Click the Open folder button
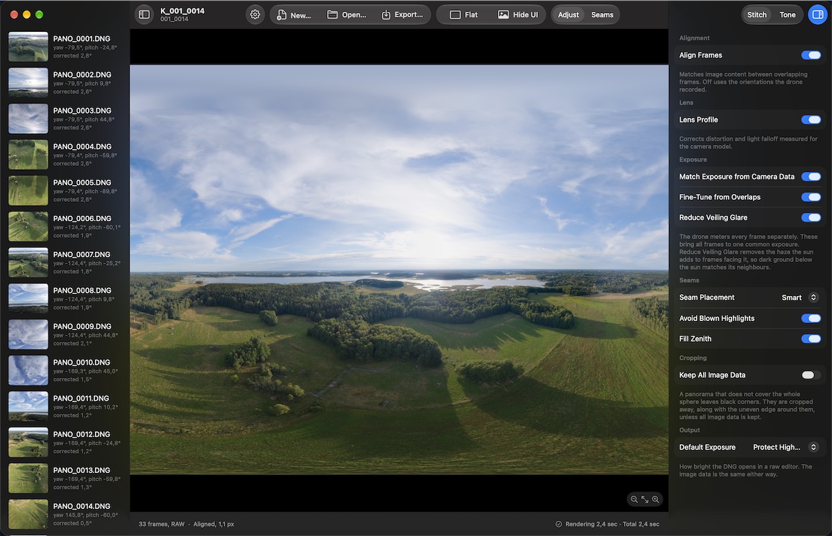Image resolution: width=832 pixels, height=536 pixels. click(x=347, y=15)
